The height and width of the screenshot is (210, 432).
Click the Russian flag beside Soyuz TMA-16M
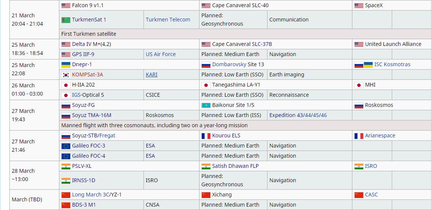click(x=66, y=115)
